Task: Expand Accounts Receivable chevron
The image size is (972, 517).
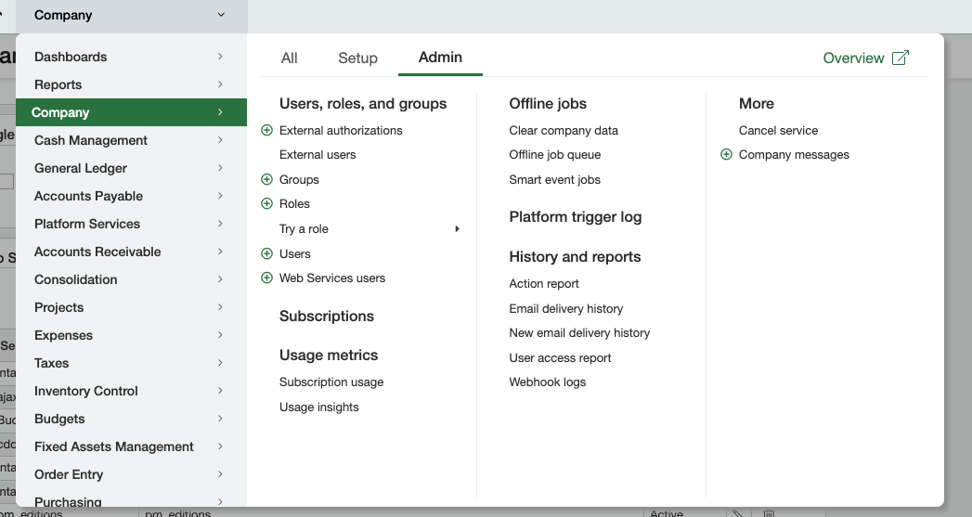Action: tap(220, 252)
